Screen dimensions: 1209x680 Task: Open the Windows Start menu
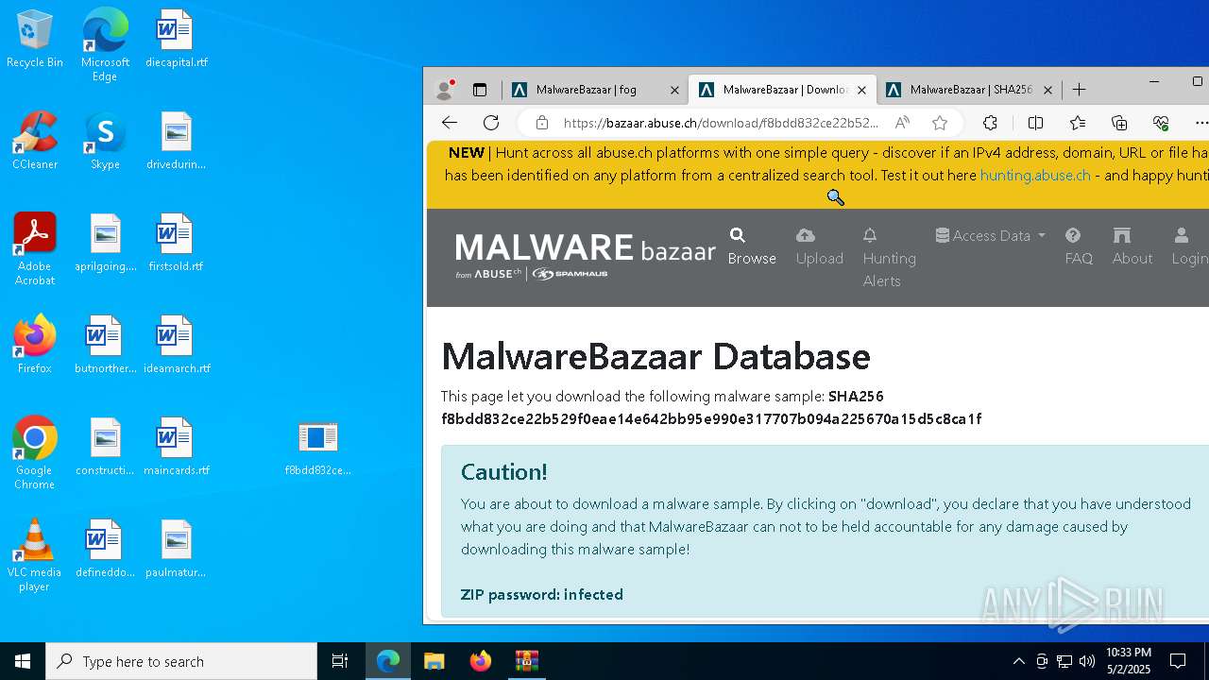(x=23, y=661)
